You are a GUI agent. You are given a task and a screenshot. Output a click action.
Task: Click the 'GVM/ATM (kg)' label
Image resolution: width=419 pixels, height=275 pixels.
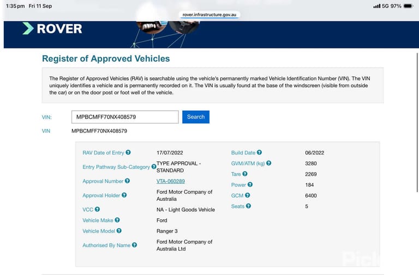point(248,163)
